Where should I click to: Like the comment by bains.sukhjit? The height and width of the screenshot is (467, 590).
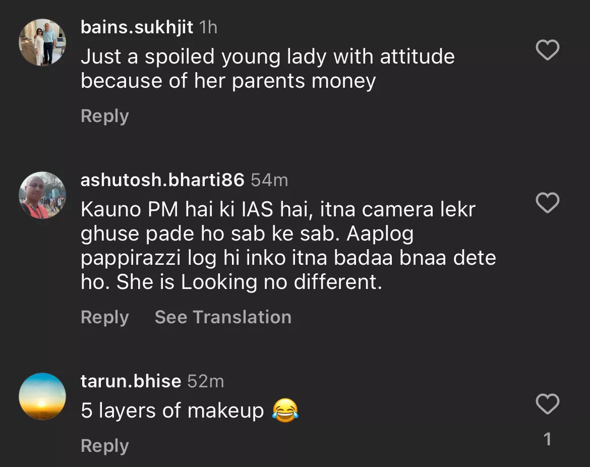tap(547, 50)
